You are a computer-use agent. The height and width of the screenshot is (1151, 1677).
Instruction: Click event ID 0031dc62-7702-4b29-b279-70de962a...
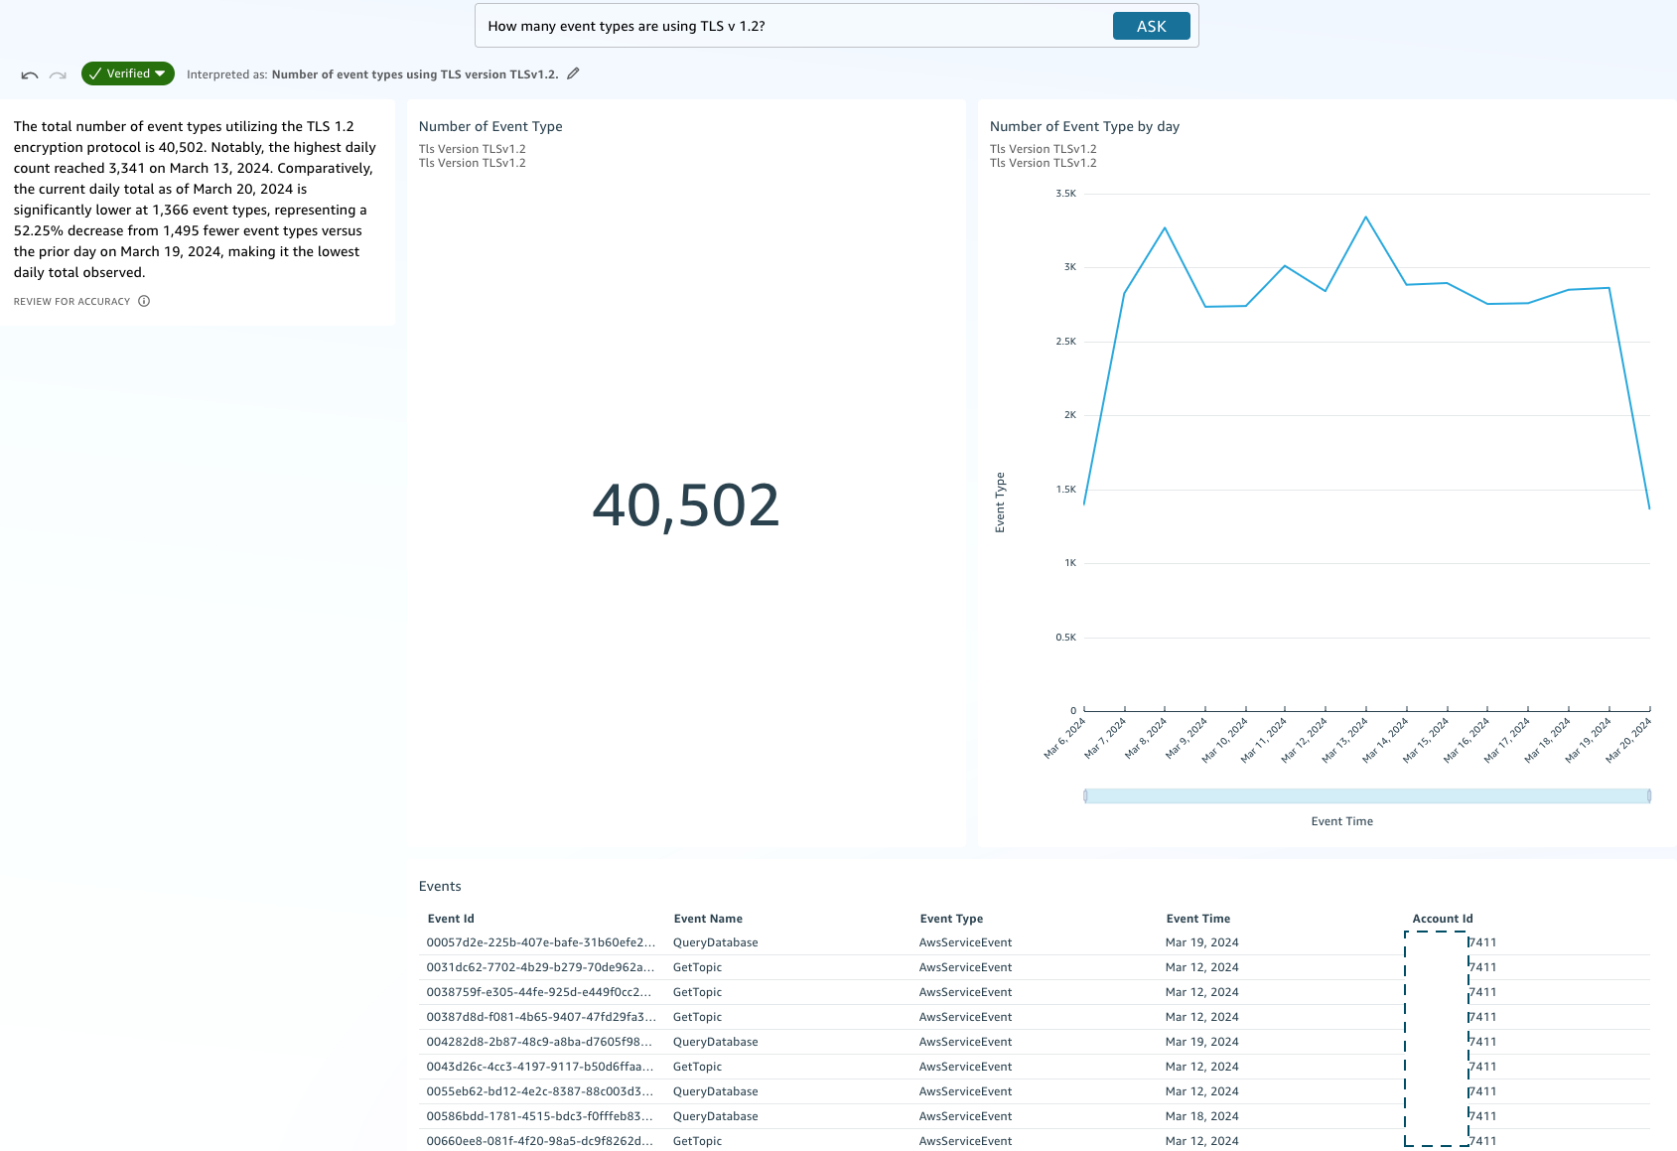pyautogui.click(x=541, y=967)
